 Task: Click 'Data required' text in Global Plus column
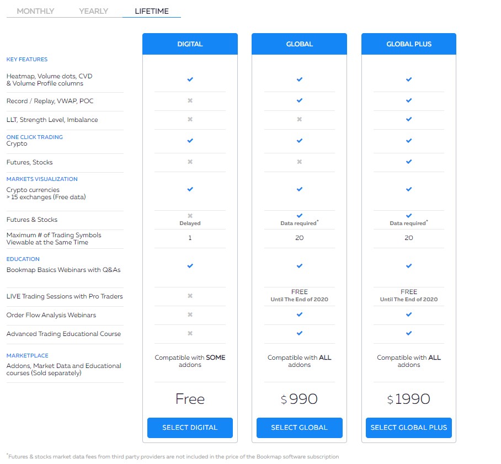[x=408, y=223]
